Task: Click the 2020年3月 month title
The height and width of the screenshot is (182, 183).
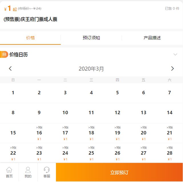Action: click(91, 69)
